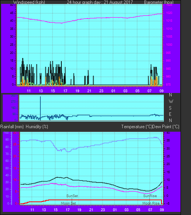
Task: Click the 45 windspeed scale value
Action: [x=12, y=13]
